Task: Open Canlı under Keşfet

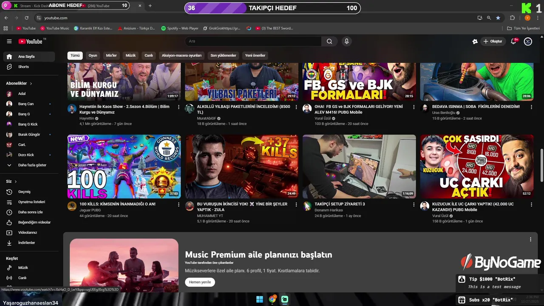Action: pos(29,278)
